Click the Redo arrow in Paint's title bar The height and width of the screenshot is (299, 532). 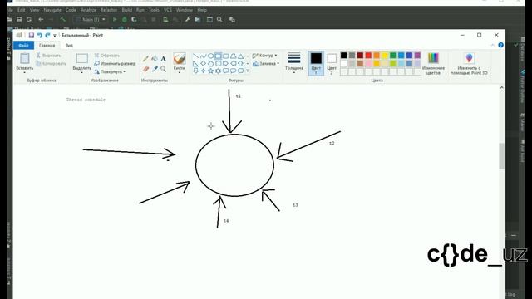47,35
